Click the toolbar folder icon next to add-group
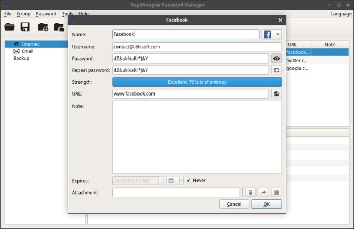Viewport: 354px width, 229px height. tap(58, 27)
